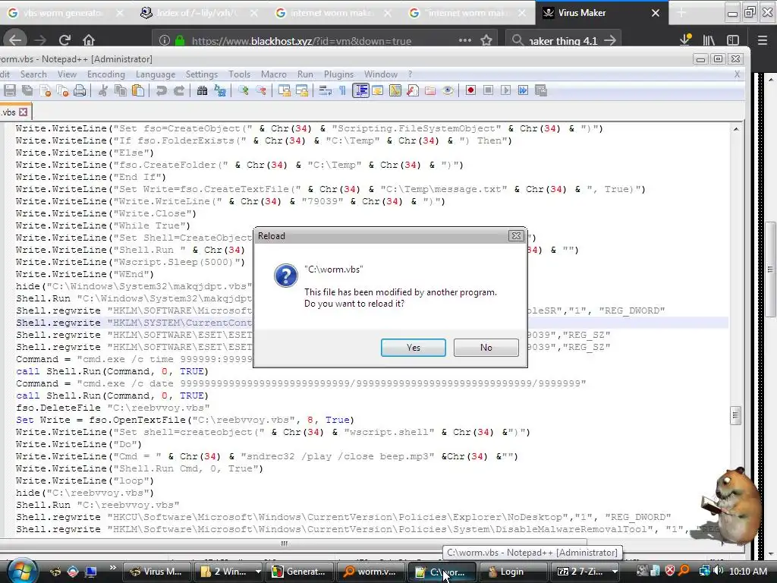Click Save Recorded Macro icon
The width and height of the screenshot is (777, 583).
coord(540,90)
